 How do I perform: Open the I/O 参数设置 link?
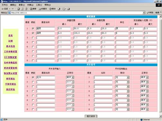[x=11, y=57]
